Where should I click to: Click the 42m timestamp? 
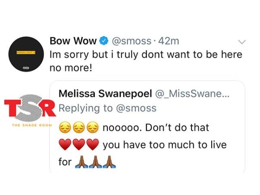coord(169,41)
